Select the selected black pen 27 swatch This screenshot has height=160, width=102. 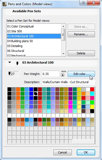pyautogui.click(x=36, y=93)
